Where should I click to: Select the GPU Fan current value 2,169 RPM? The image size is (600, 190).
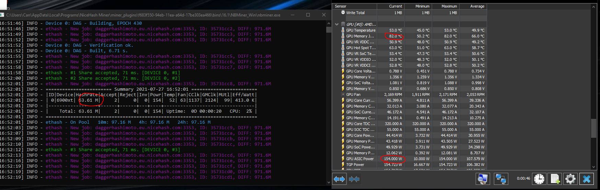[393, 94]
